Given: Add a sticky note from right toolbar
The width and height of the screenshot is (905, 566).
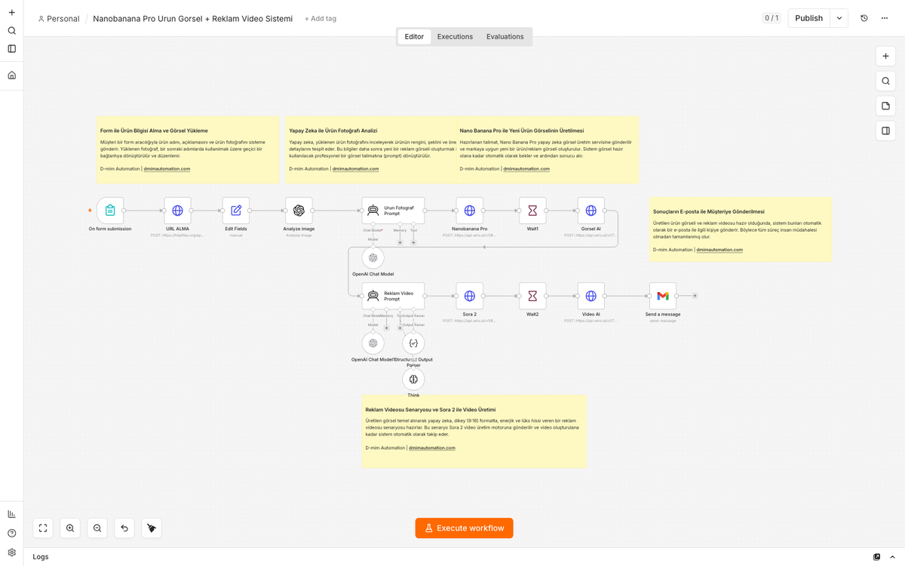Looking at the screenshot, I should point(885,106).
